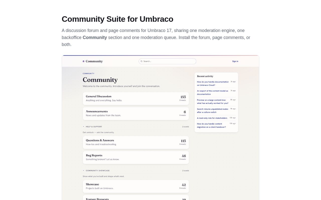Open 'Preview on a large content tree' thread
Image resolution: width=321 pixels, height=200 pixels.
pos(212,101)
